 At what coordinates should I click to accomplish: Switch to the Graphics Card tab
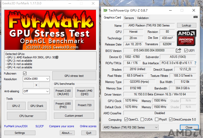point(112,17)
